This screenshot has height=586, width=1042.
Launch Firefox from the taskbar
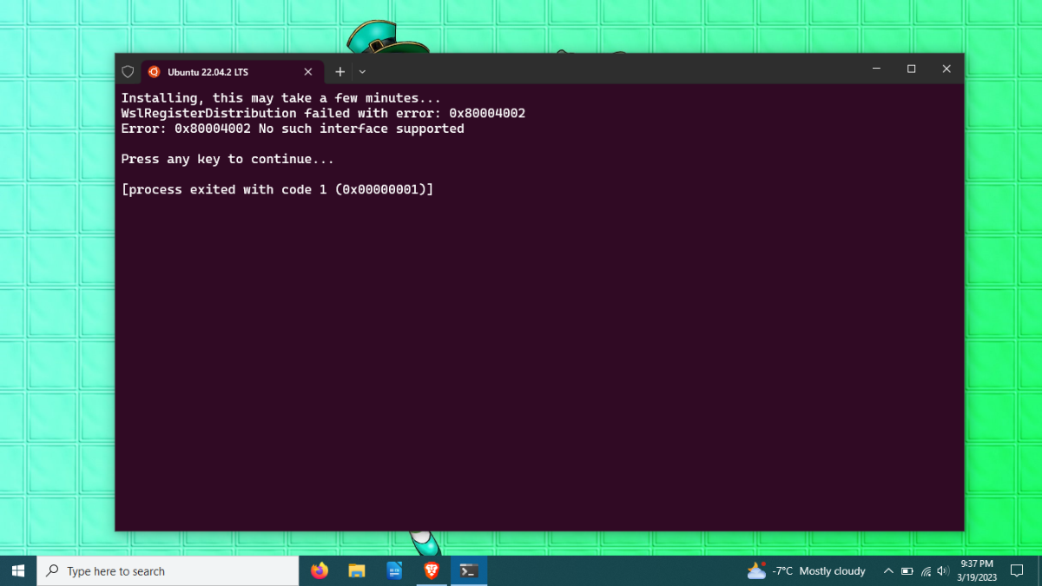pyautogui.click(x=320, y=570)
